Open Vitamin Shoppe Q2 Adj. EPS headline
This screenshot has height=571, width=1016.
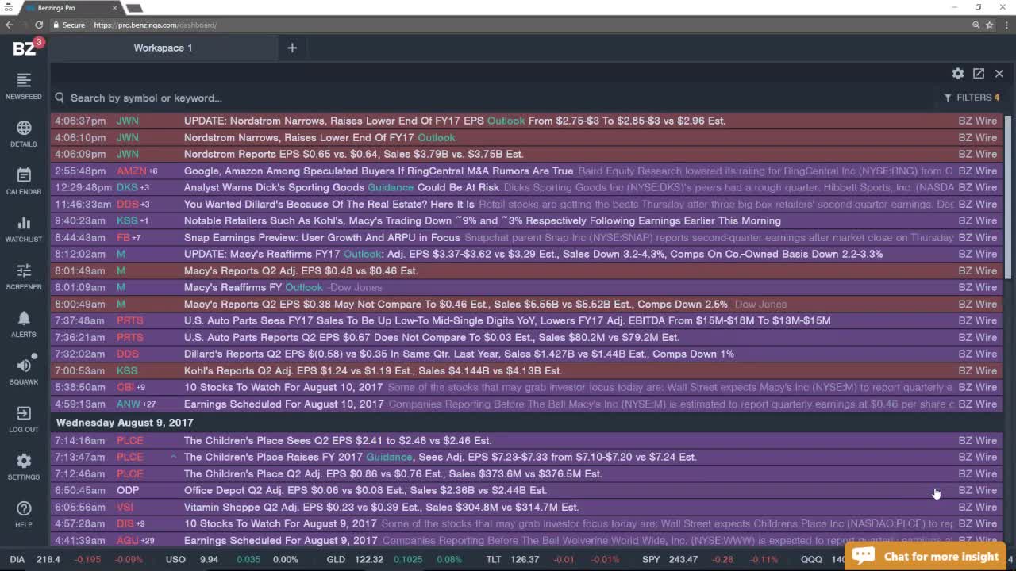[x=381, y=507]
